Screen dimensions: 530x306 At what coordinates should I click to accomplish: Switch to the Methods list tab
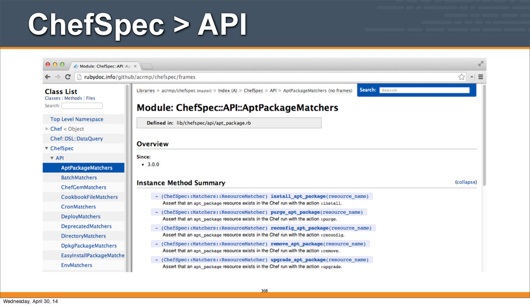[x=72, y=98]
